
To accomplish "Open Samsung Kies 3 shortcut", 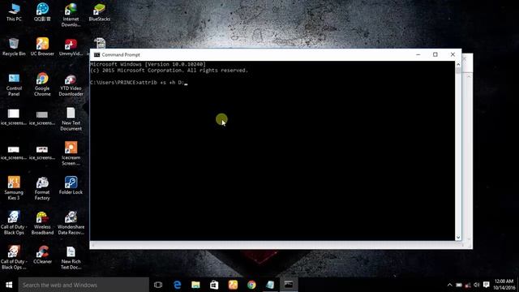I will coord(14,188).
